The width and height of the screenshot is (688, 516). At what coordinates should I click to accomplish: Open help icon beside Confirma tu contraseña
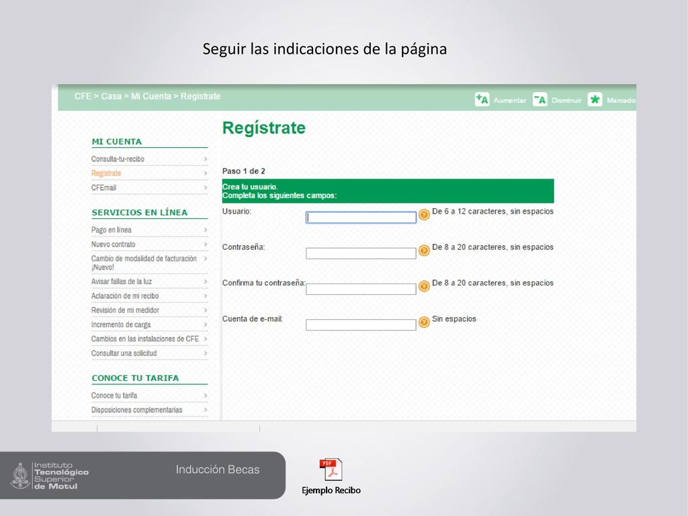pyautogui.click(x=424, y=286)
